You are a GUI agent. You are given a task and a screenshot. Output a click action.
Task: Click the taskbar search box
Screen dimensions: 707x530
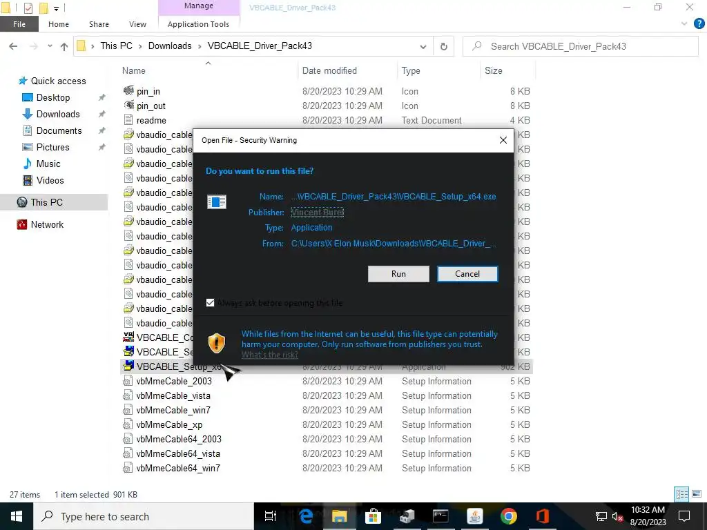point(144,516)
